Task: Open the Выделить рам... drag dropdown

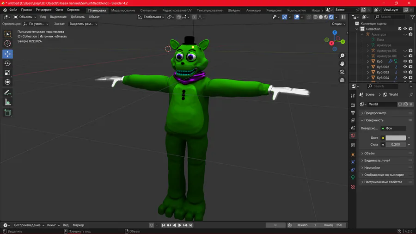Action: coord(83,24)
